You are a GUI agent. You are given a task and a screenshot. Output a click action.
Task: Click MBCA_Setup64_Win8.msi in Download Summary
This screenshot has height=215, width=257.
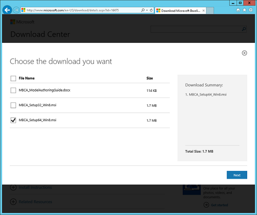(208, 94)
